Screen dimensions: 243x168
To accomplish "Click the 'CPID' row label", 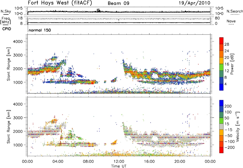I will click(x=7, y=29).
